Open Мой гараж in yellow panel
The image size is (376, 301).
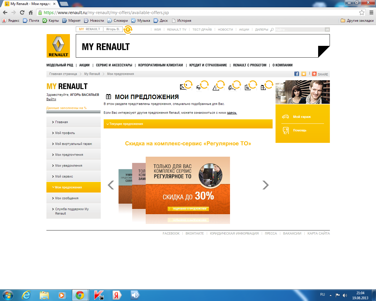pyautogui.click(x=302, y=117)
